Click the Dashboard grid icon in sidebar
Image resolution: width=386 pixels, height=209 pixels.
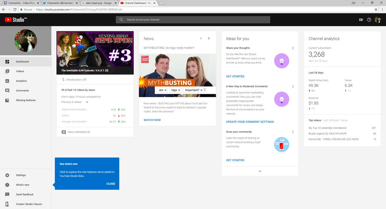tap(7, 62)
